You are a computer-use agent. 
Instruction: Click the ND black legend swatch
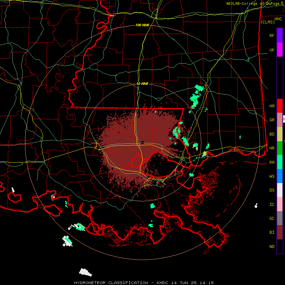click(x=280, y=246)
